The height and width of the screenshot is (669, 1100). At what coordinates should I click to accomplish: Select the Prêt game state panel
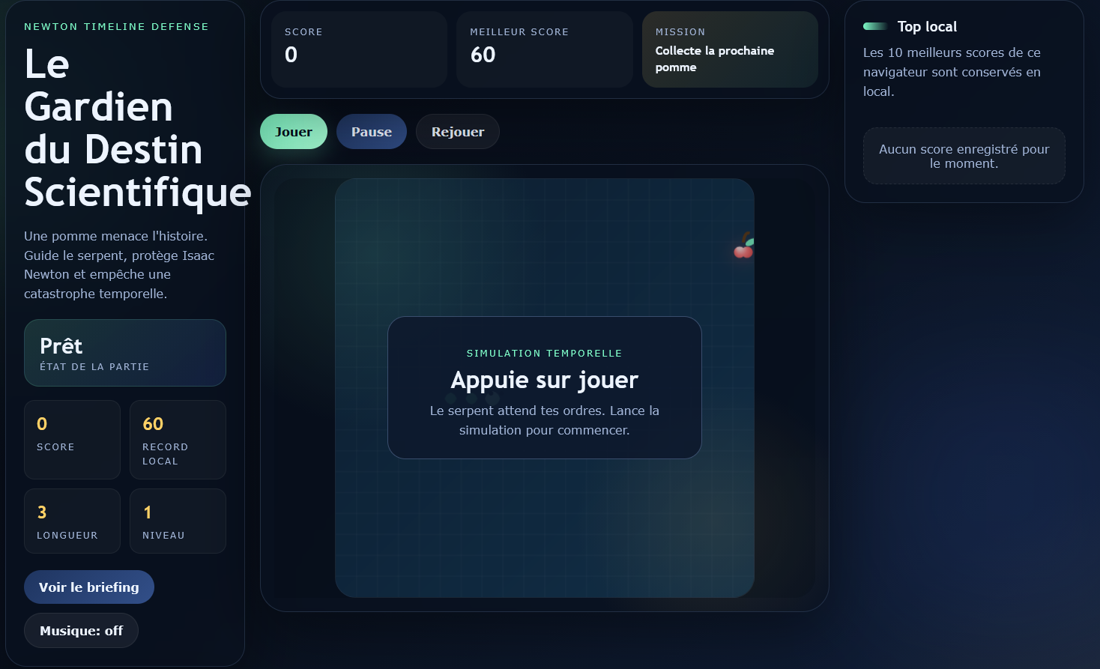coord(124,352)
